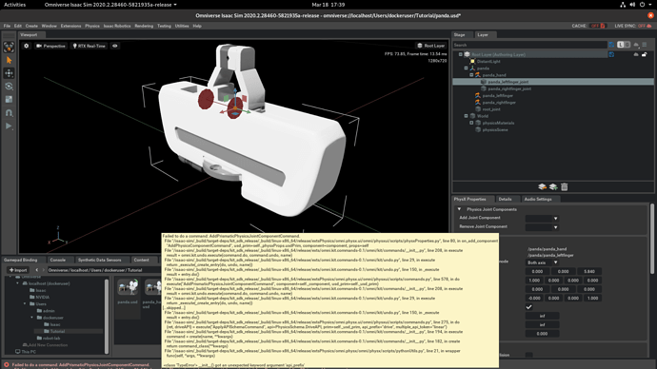Toggle viewport visibility eye menu

[115, 46]
